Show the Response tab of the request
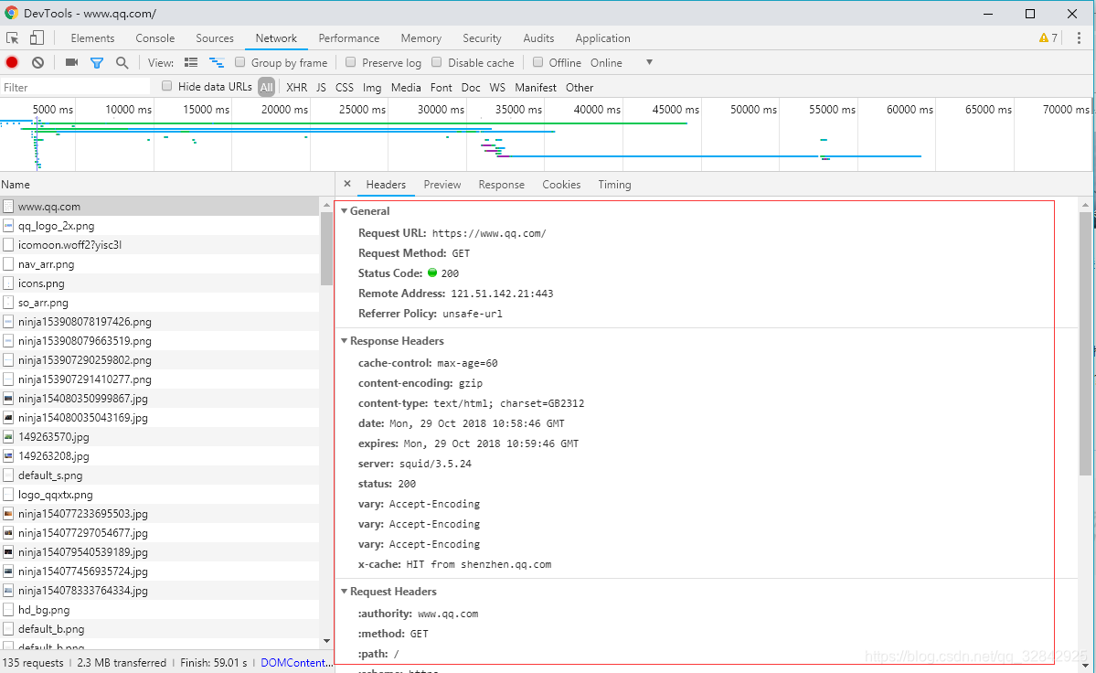 (x=501, y=185)
